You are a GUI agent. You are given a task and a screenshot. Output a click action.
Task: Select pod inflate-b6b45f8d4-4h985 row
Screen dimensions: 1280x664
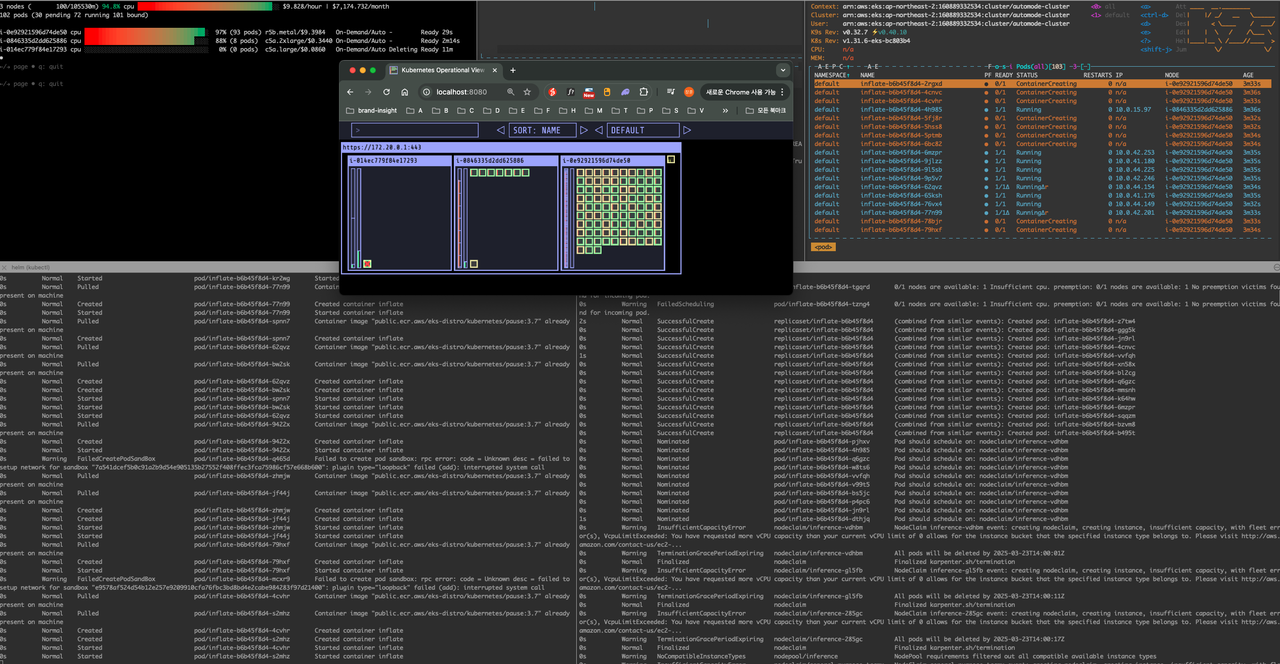click(x=901, y=110)
